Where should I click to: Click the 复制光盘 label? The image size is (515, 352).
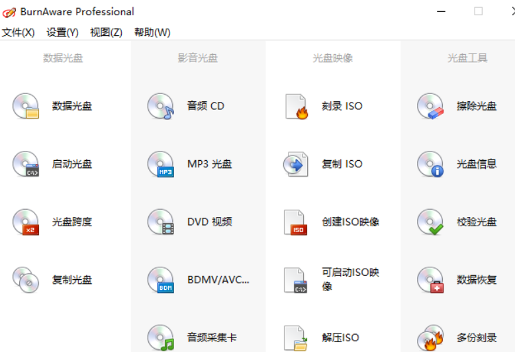pyautogui.click(x=72, y=280)
